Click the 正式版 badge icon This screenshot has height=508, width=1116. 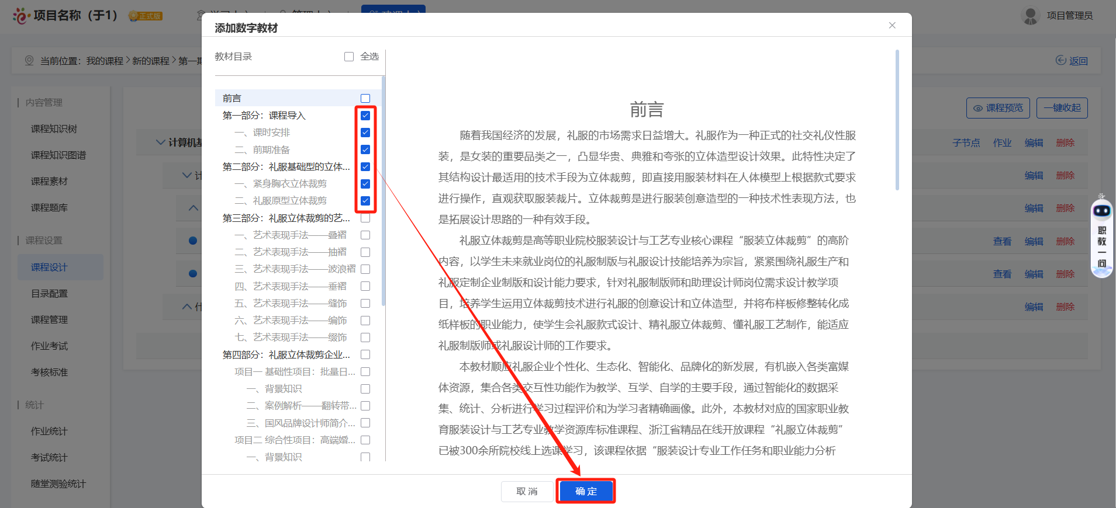(133, 16)
